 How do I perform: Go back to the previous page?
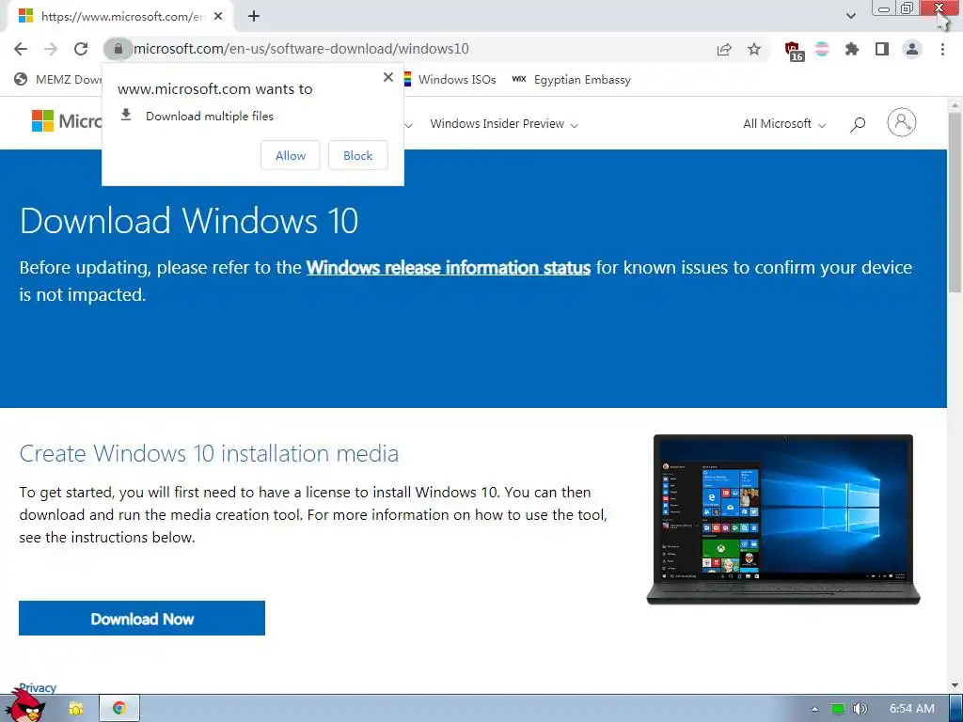[21, 49]
